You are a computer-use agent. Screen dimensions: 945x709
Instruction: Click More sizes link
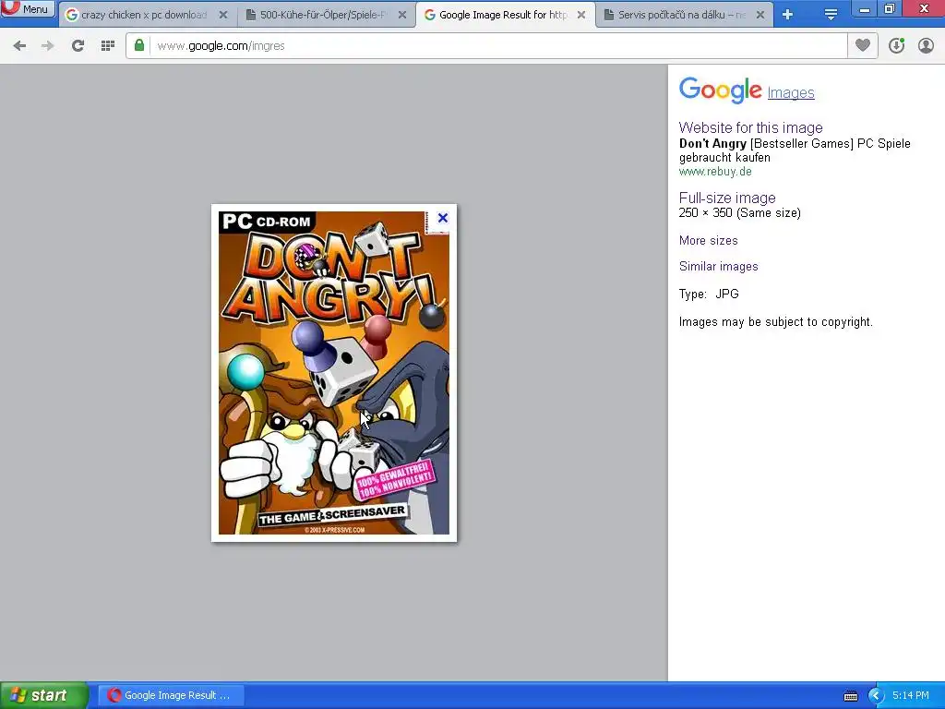pyautogui.click(x=708, y=241)
